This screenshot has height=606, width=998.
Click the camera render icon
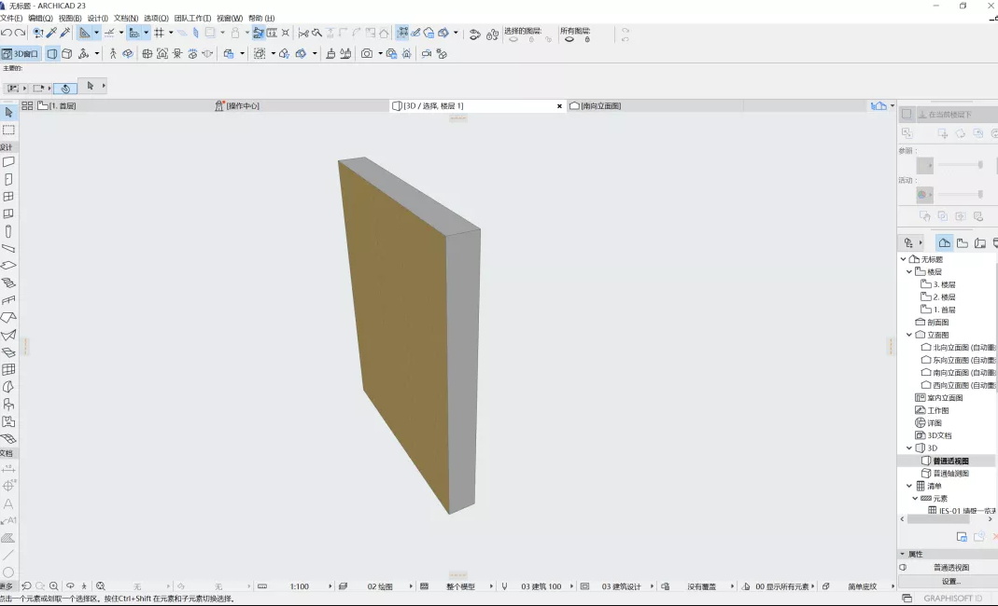pos(367,53)
